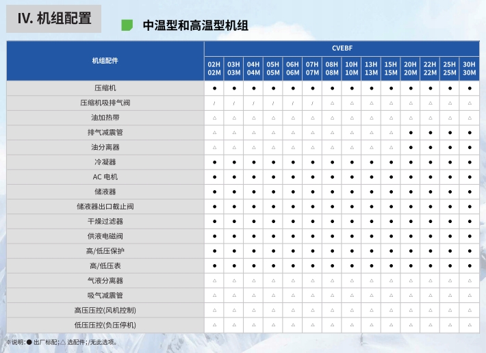Click the 吸气减震管 triangle under 20H 20M

tap(411, 296)
